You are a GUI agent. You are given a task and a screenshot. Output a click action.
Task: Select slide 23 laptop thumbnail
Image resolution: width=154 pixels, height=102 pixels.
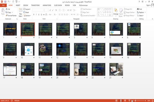click(x=116, y=69)
